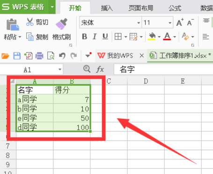Viewport: 213px width, 174px height.
Task: Select column E header
Action: pyautogui.click(x=183, y=81)
